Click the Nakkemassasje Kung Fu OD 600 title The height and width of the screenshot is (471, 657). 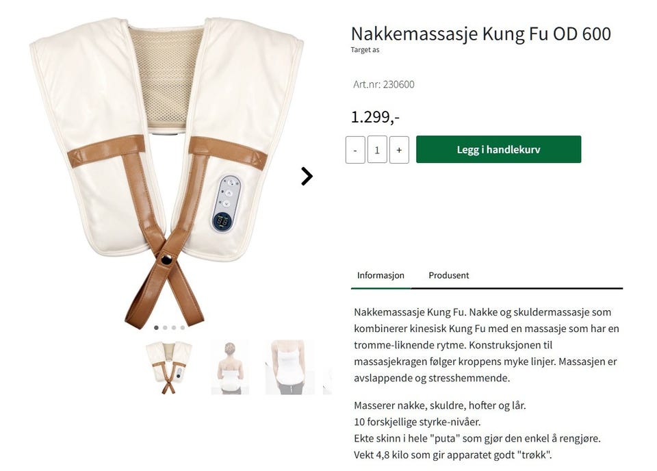click(x=480, y=34)
